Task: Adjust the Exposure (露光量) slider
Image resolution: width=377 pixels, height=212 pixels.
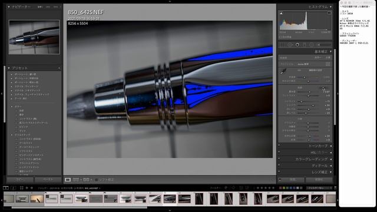Action: 309,92
